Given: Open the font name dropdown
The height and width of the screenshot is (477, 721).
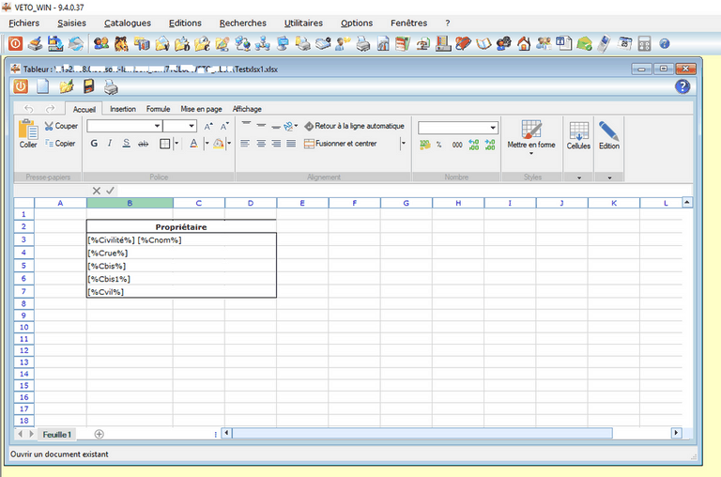Looking at the screenshot, I should pyautogui.click(x=157, y=126).
